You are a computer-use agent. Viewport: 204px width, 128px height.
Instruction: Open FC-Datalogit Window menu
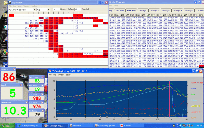[61, 75]
